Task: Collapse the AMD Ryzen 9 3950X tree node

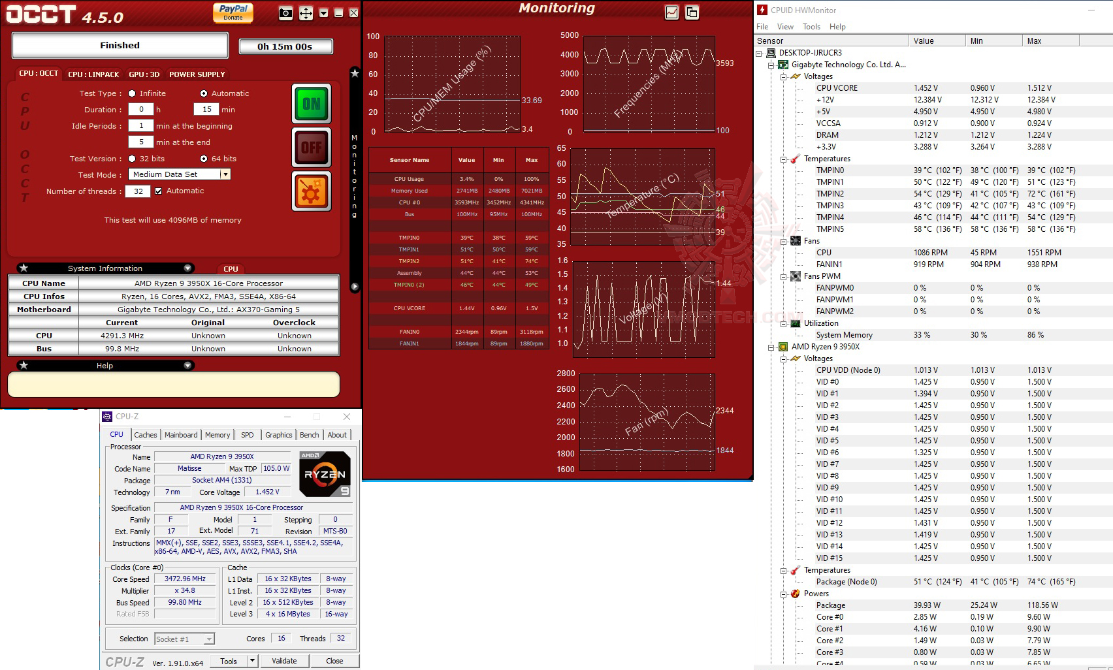Action: [x=771, y=347]
